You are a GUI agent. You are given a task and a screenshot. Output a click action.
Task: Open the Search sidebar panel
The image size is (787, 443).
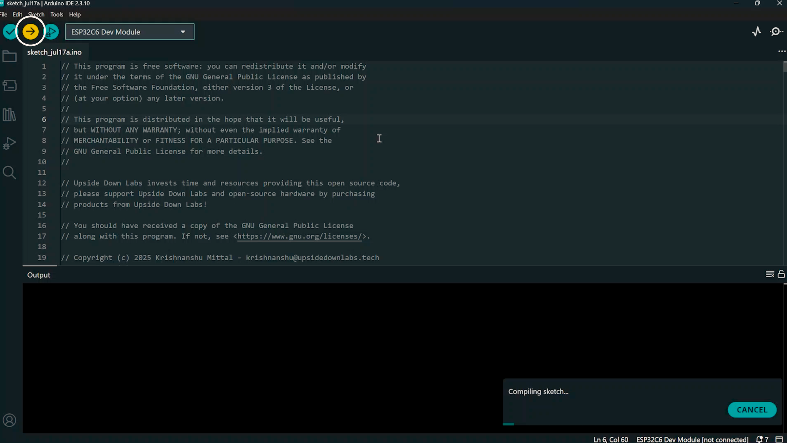(x=9, y=172)
